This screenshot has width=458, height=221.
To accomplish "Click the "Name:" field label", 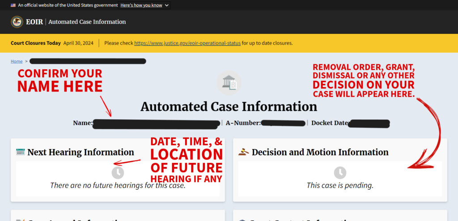I will (83, 123).
